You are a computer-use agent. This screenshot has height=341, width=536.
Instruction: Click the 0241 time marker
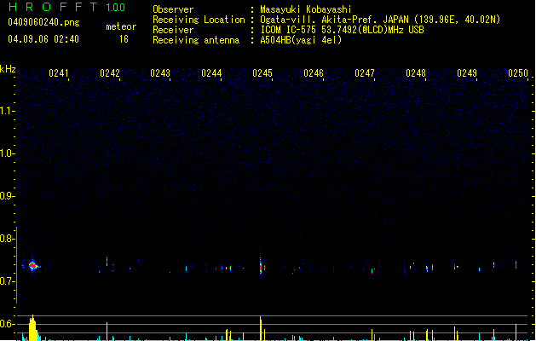[x=59, y=73]
